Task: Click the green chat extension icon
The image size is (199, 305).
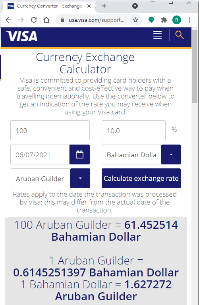Action: coord(151,20)
